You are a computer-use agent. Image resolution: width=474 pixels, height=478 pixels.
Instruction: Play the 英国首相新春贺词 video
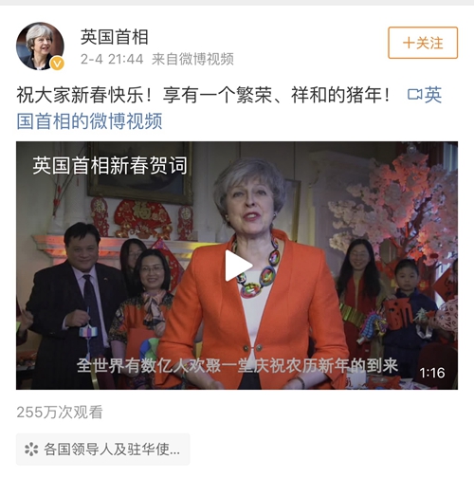[x=238, y=266]
